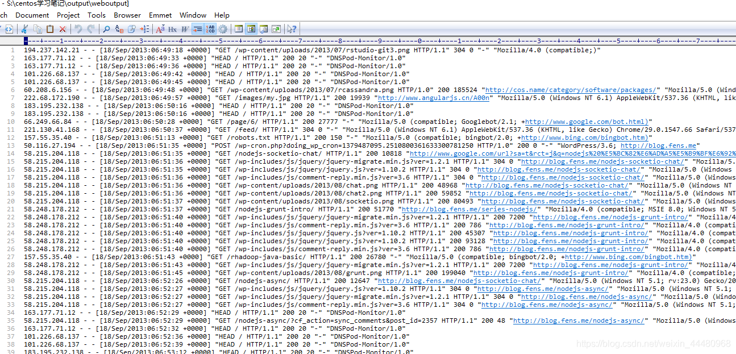This screenshot has height=354, width=736.
Task: Click line number 1 in the gutter
Action: [x=13, y=50]
